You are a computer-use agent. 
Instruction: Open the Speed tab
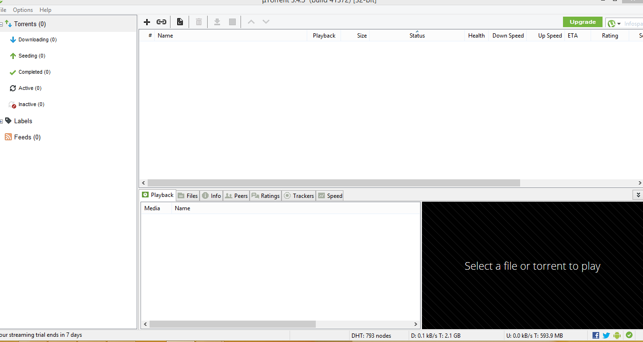pyautogui.click(x=330, y=195)
